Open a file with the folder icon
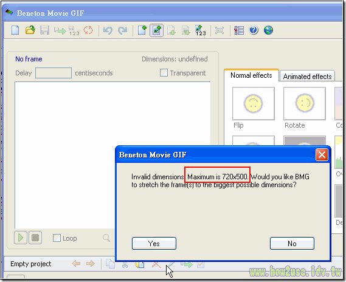 [30, 30]
